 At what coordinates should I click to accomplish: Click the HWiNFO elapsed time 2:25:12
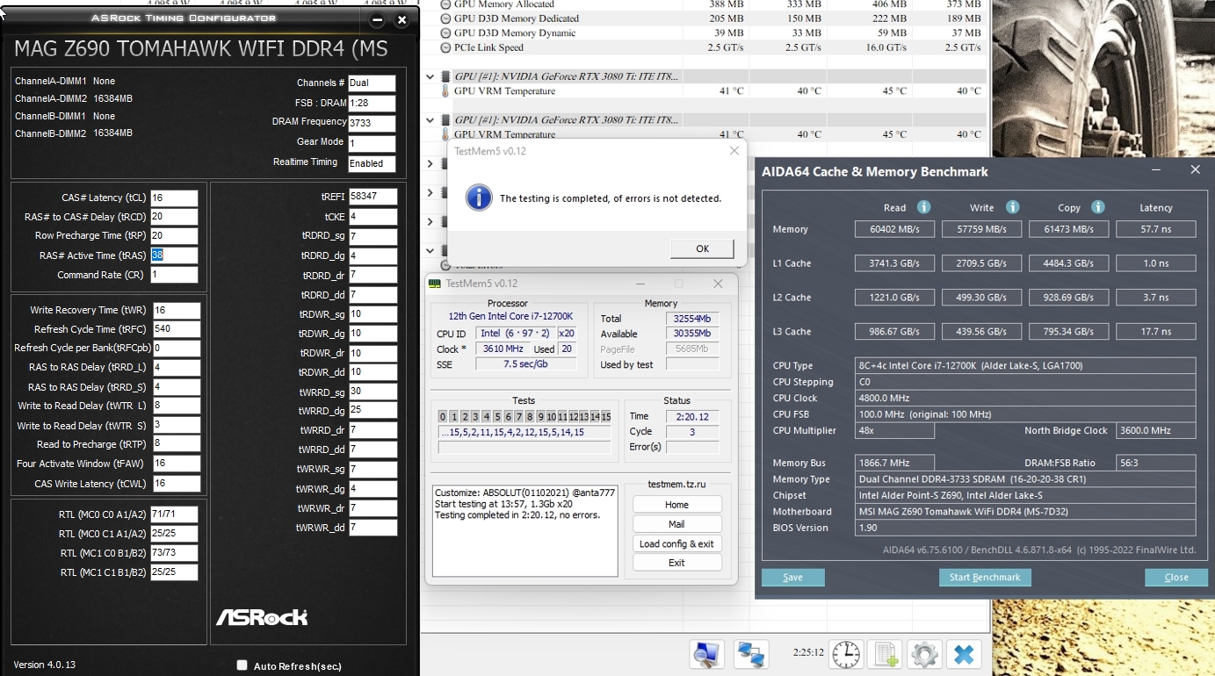[808, 653]
